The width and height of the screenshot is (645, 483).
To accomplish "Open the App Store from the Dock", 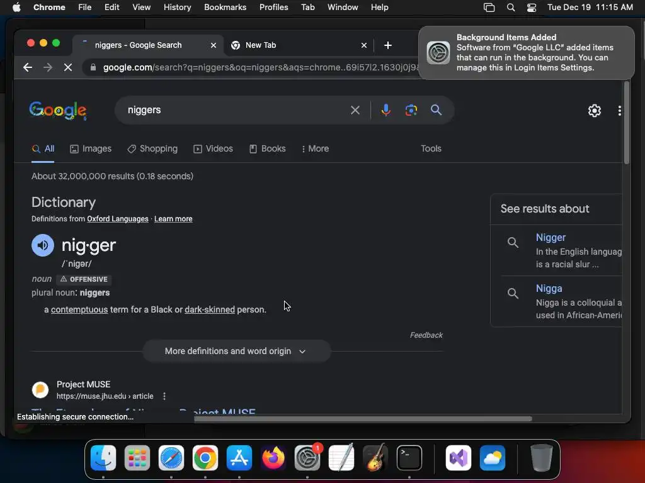I will [x=239, y=458].
